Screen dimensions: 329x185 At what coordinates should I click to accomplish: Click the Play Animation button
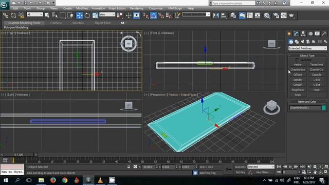[290, 166]
